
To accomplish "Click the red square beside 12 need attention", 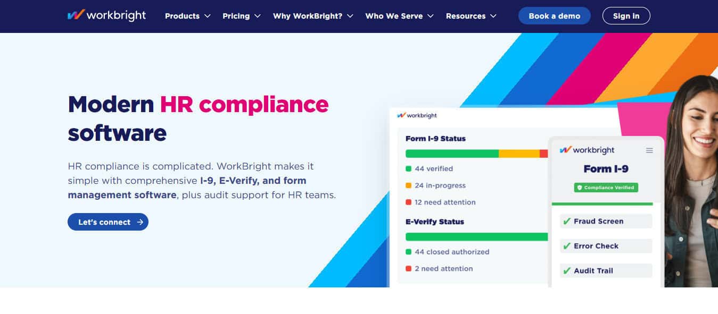I will 408,202.
